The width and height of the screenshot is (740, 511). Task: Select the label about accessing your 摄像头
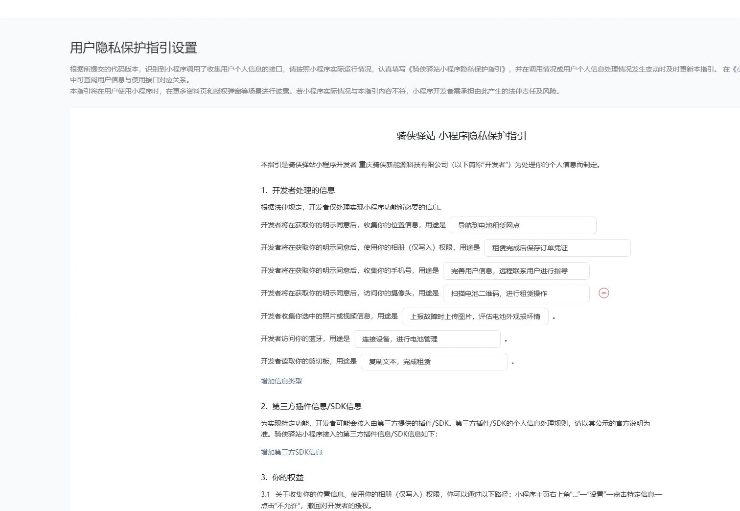350,293
